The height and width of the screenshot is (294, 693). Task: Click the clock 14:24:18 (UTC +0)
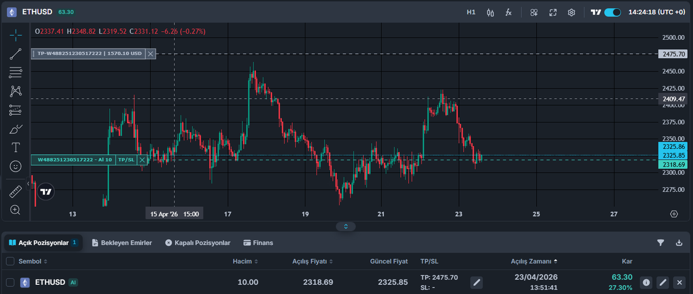tap(657, 12)
